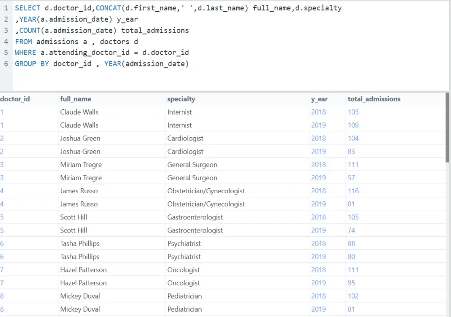The height and width of the screenshot is (317, 451).
Task: Select the admissions value 57
Action: coord(351,178)
